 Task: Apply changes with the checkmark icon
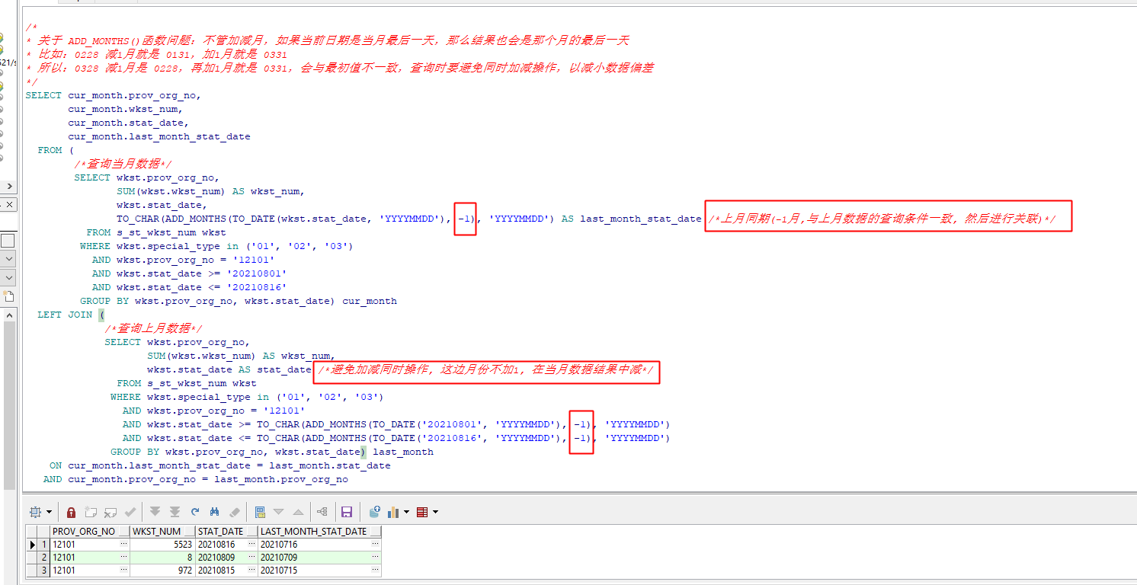(130, 511)
